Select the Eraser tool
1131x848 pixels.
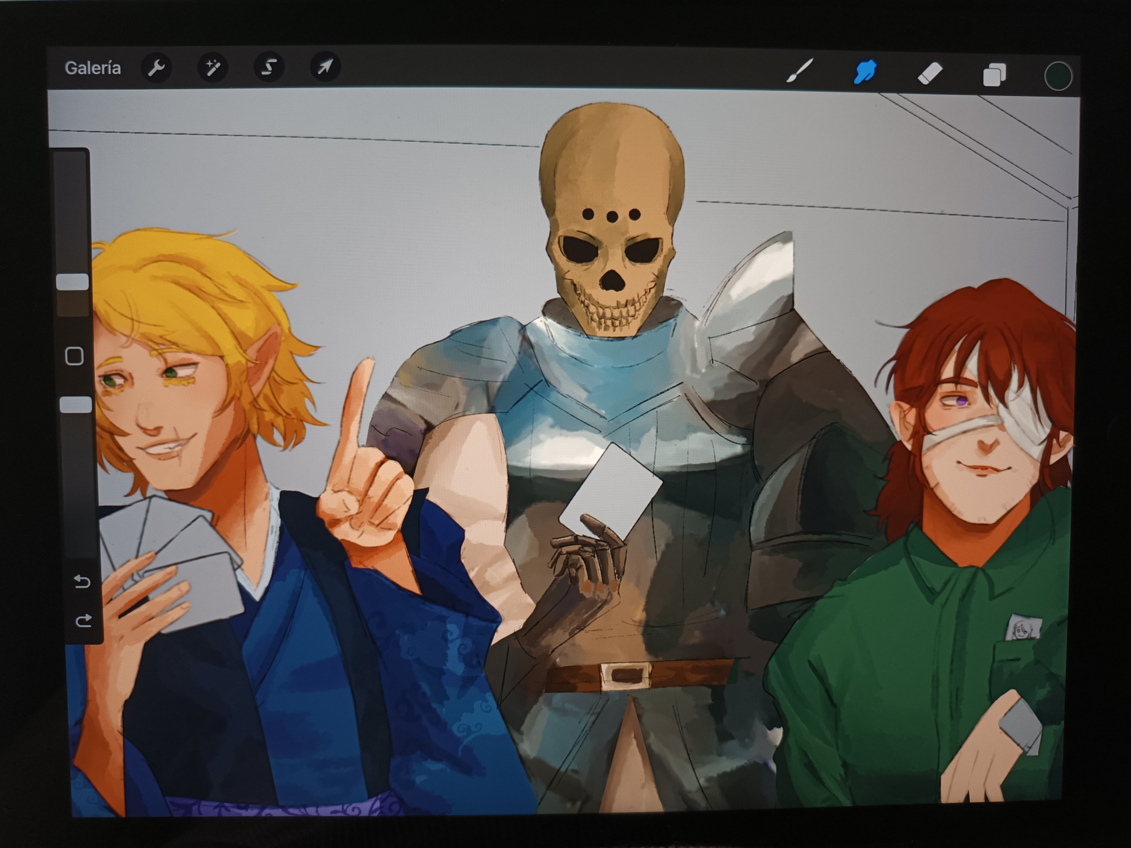[930, 73]
